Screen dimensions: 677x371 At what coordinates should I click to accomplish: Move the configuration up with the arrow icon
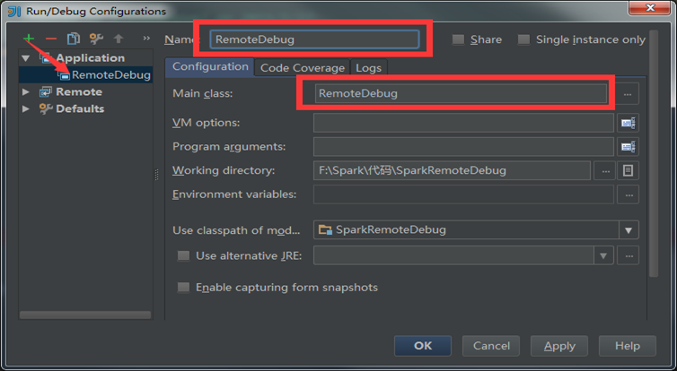click(119, 39)
